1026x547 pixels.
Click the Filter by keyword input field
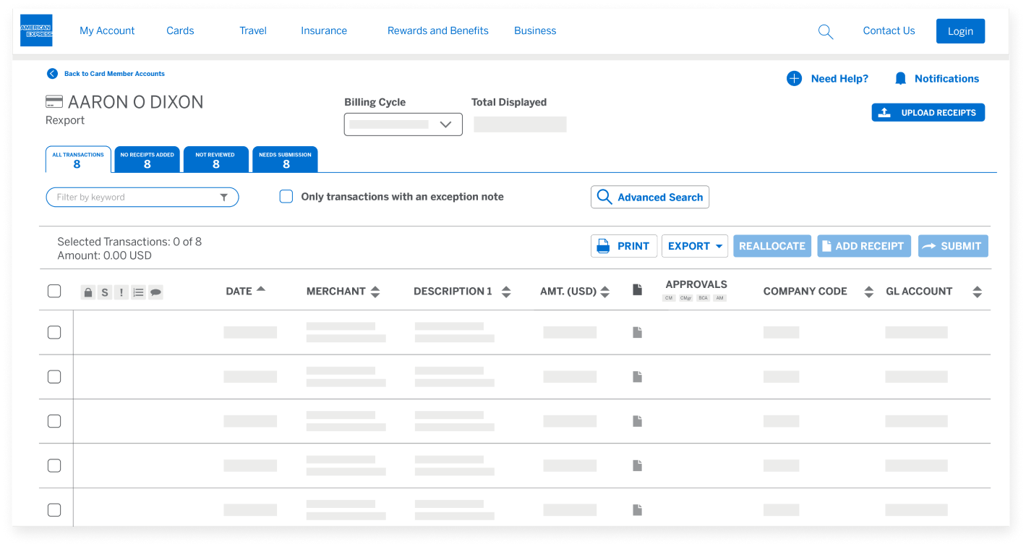pyautogui.click(x=134, y=197)
